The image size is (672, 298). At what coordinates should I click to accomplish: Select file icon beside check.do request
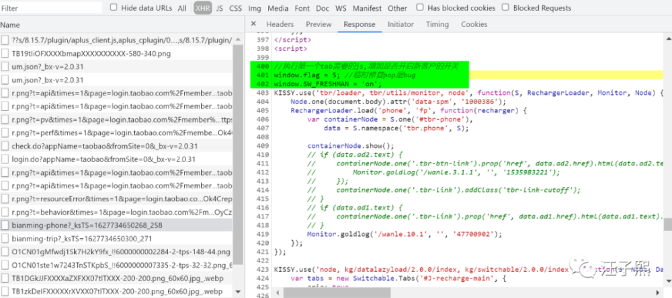coord(5,146)
